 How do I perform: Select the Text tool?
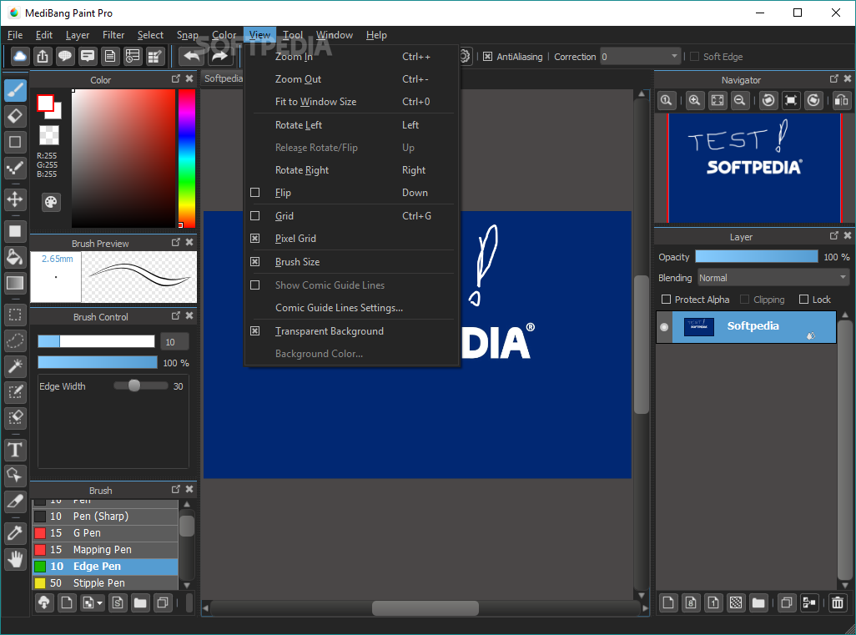pos(15,450)
